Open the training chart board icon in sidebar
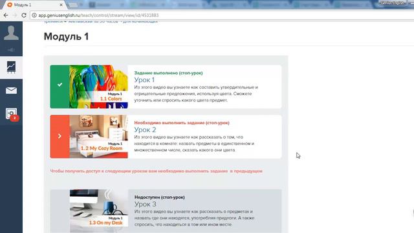The image size is (414, 233). coord(11,67)
